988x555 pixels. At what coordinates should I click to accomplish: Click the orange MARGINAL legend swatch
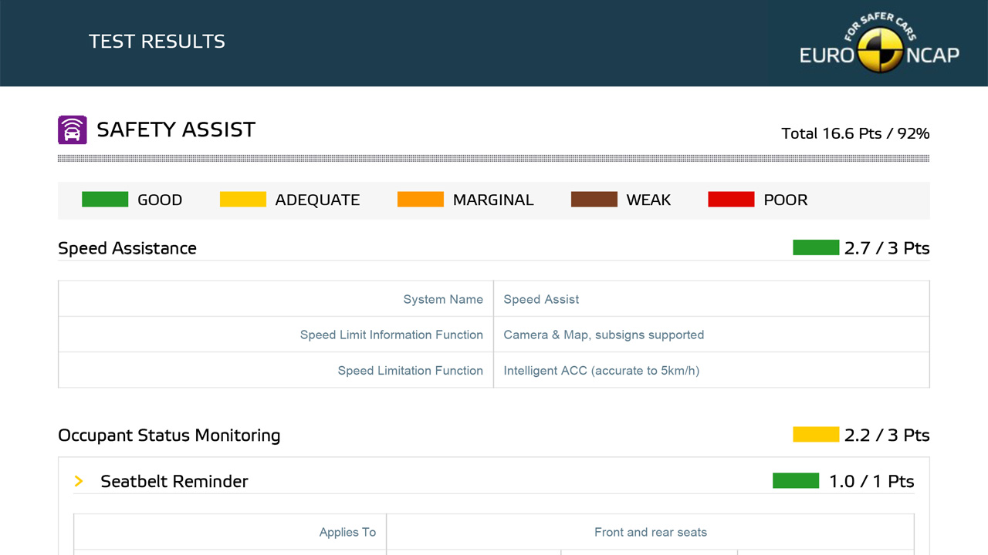point(420,200)
